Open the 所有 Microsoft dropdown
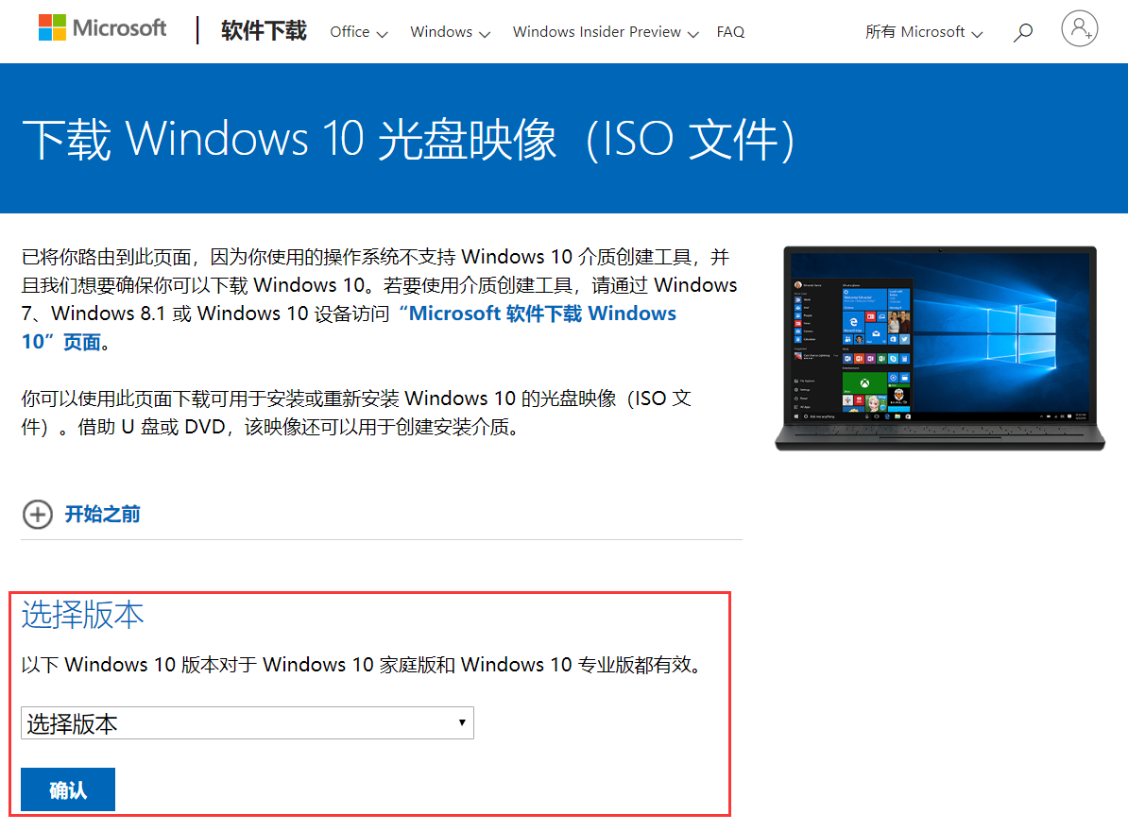Image resolution: width=1128 pixels, height=831 pixels. (924, 32)
